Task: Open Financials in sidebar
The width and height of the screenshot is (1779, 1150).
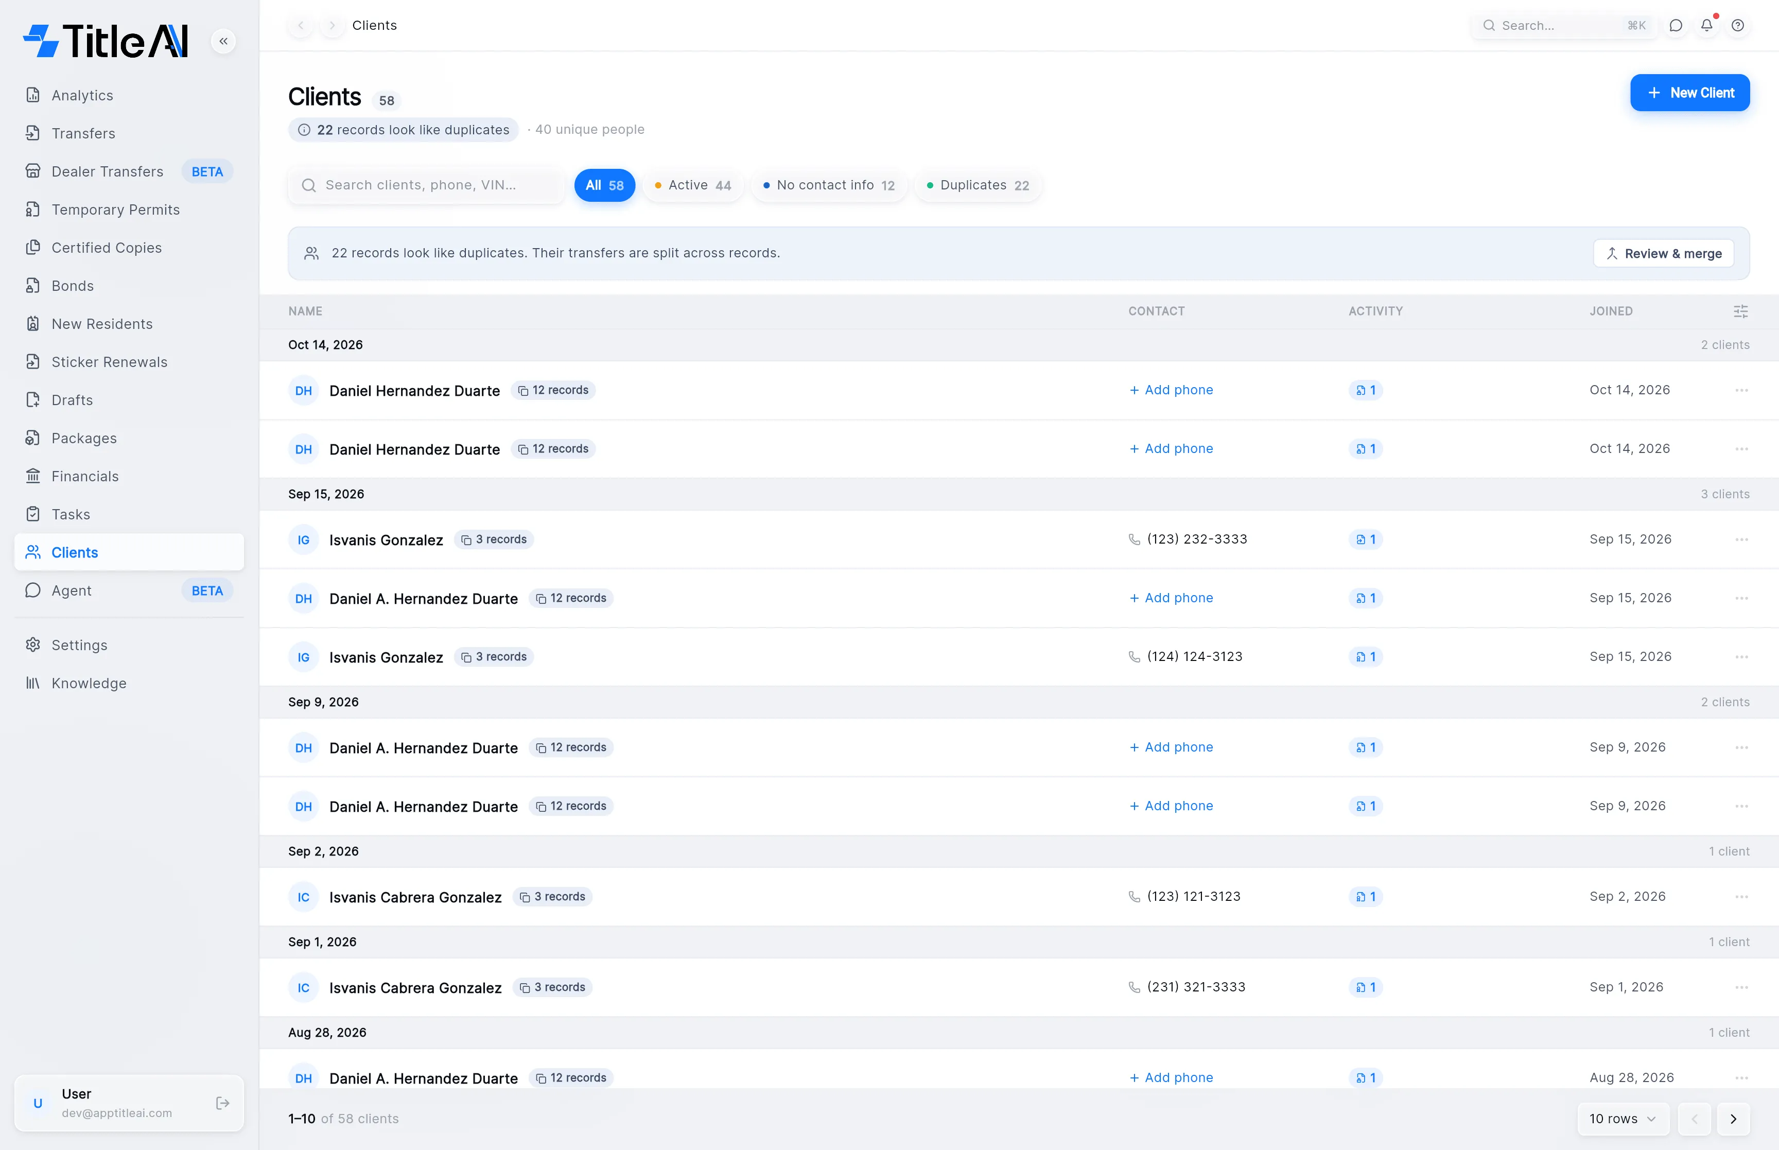Action: [x=128, y=477]
